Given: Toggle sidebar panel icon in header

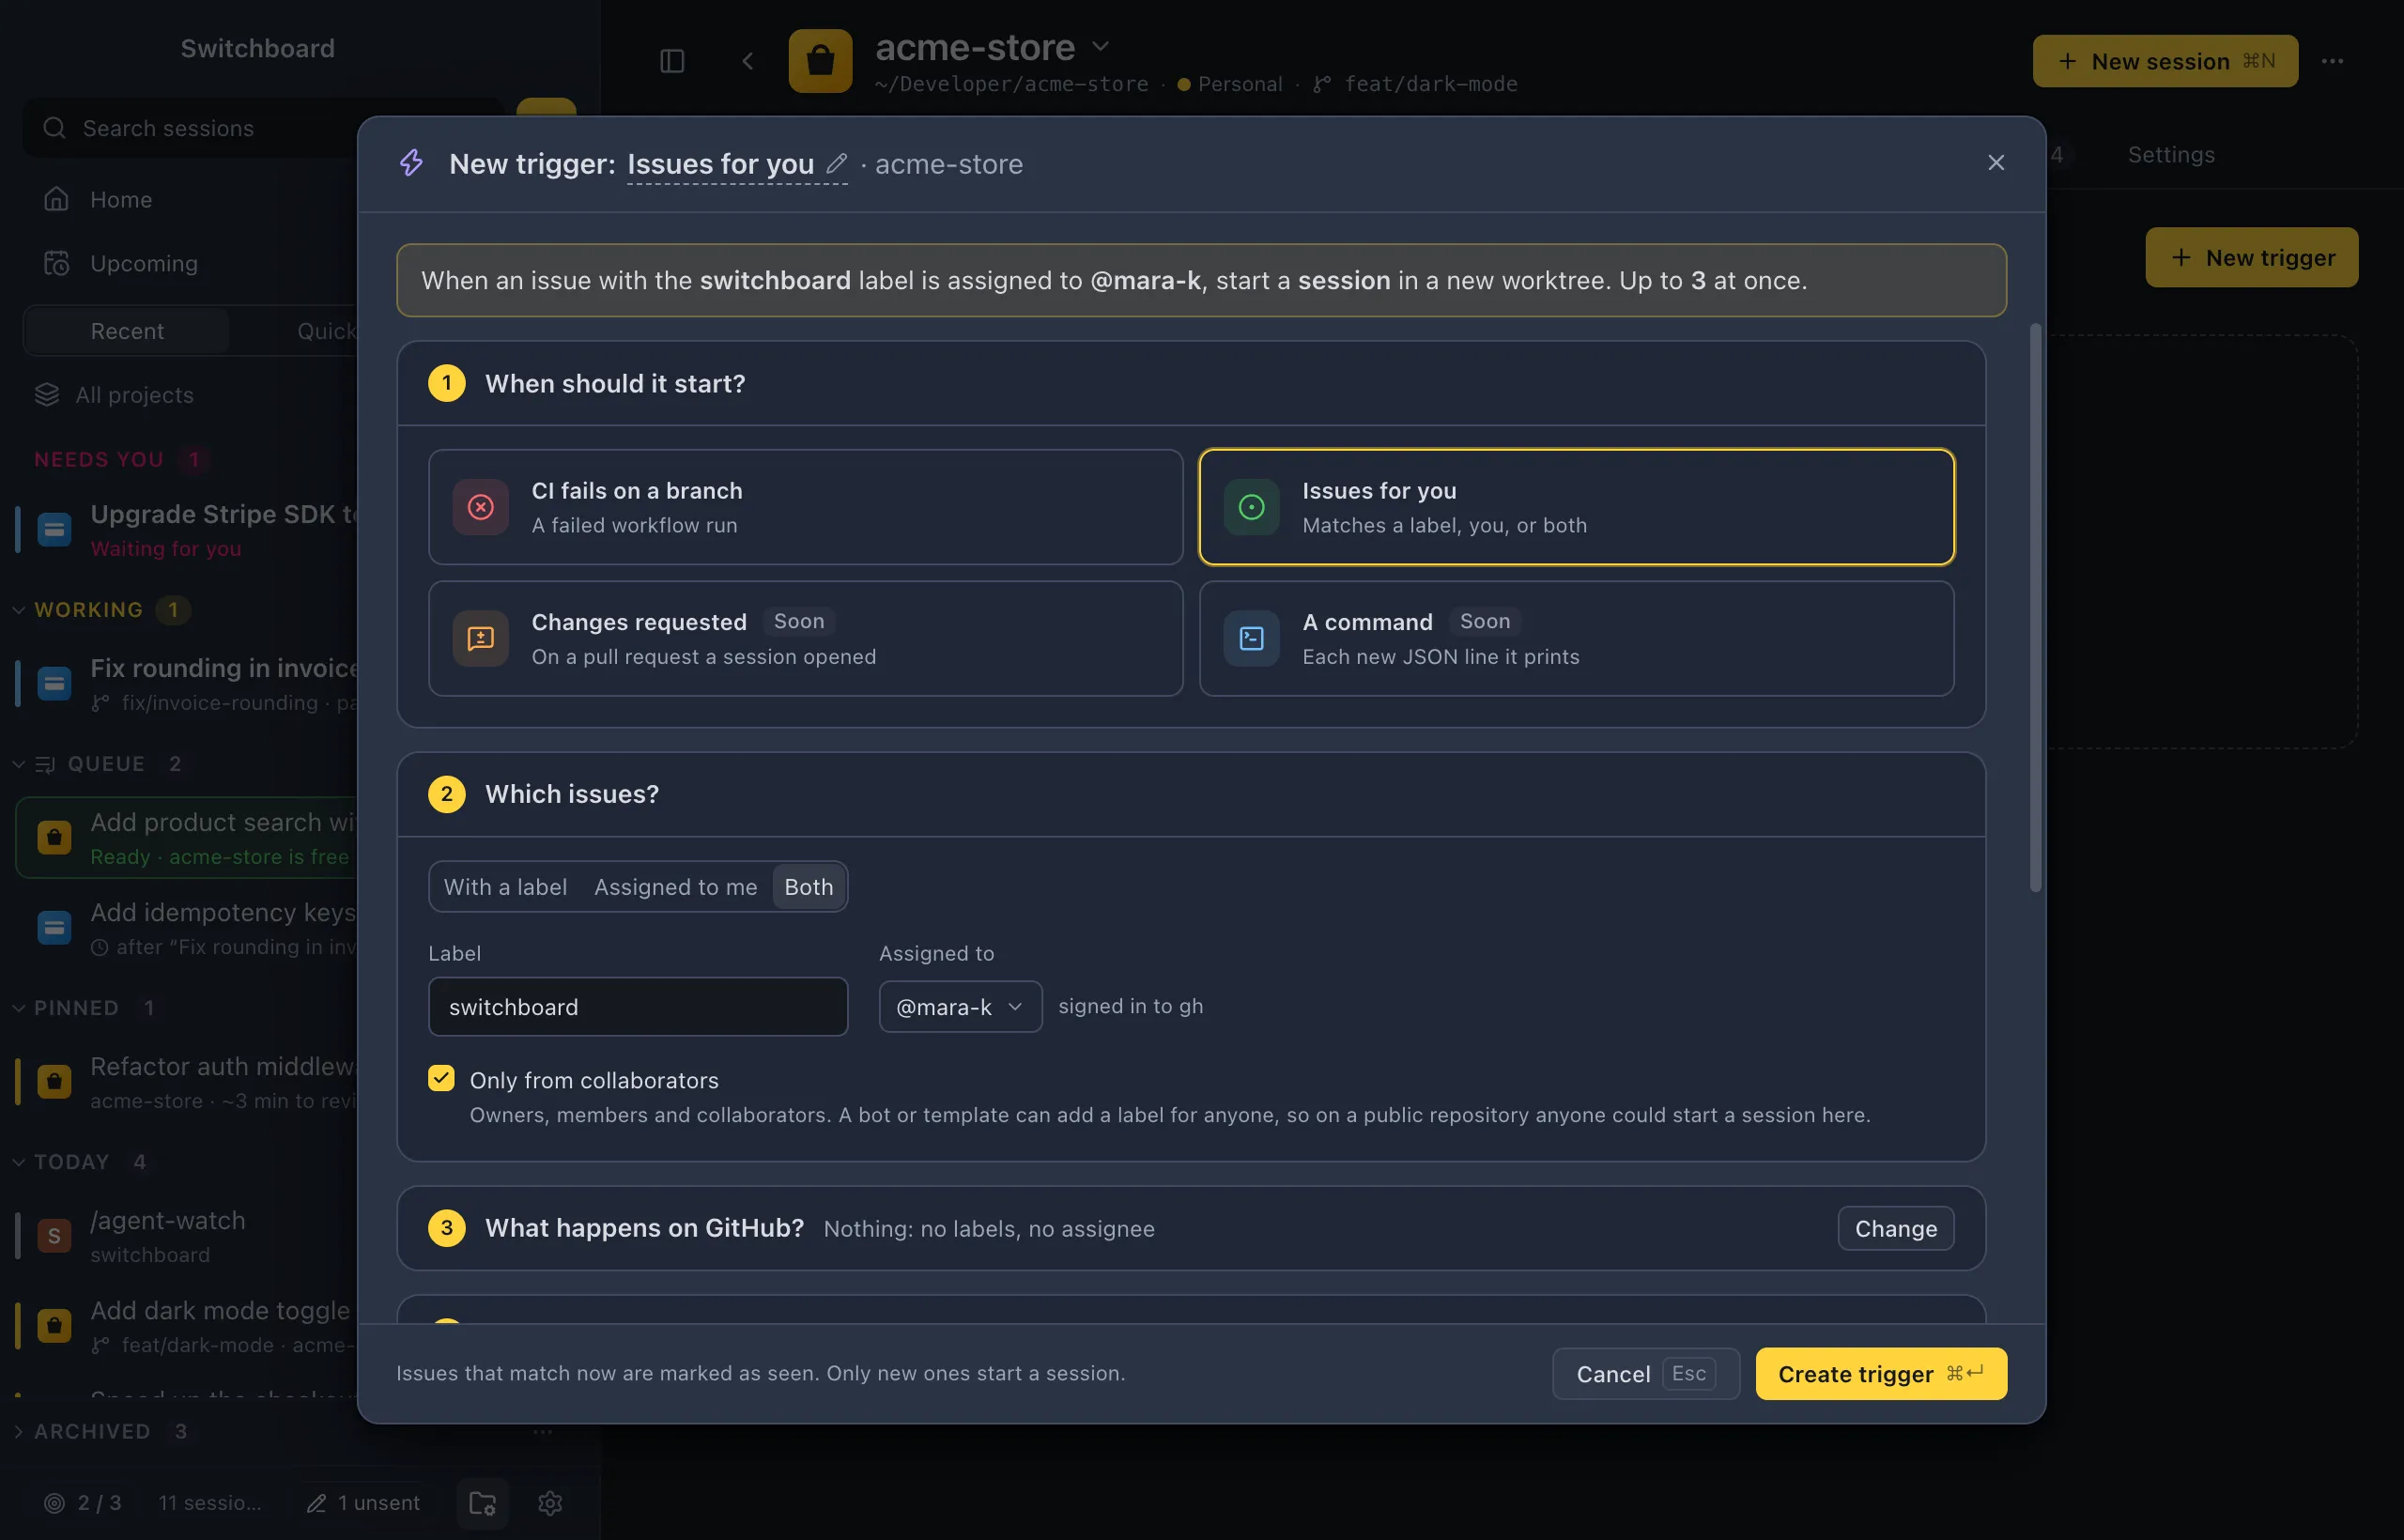Looking at the screenshot, I should (x=672, y=61).
